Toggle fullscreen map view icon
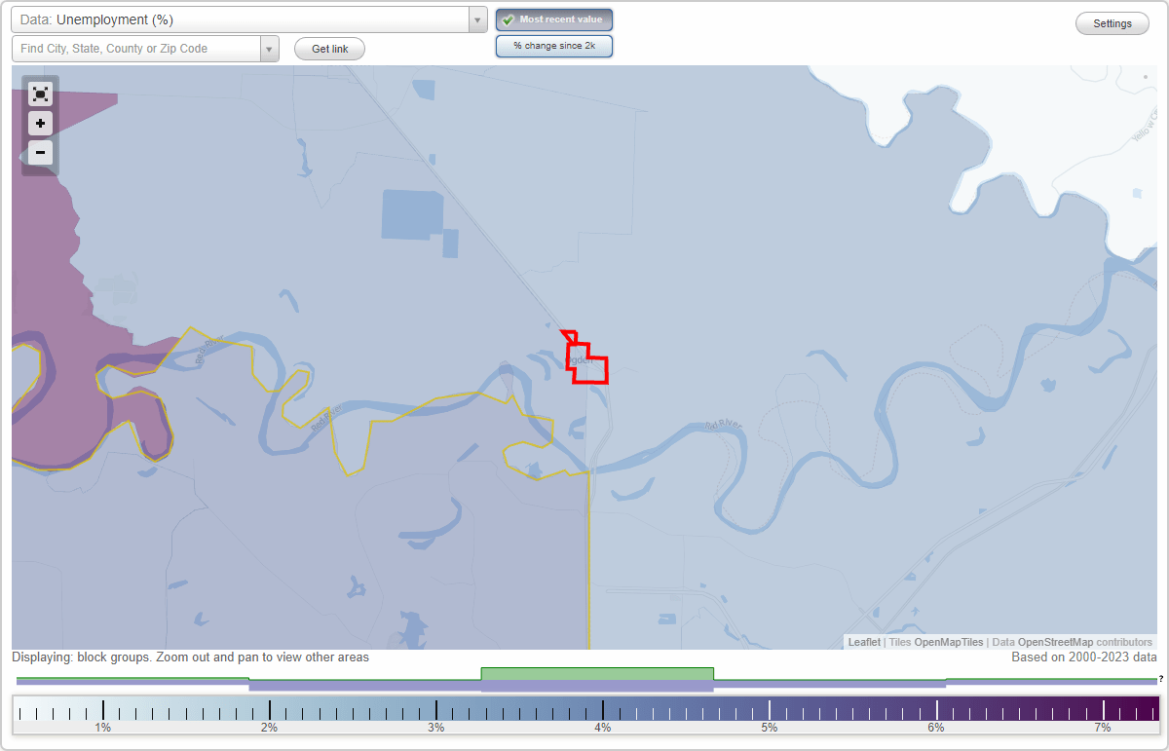 40,94
